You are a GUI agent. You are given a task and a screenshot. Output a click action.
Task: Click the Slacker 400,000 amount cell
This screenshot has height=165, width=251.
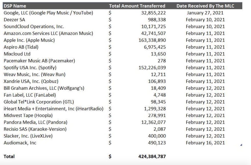click(157, 136)
